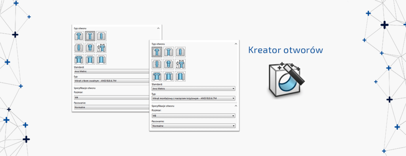Viewport: 406px width, 156px height.
Task: Select Straight Tap hole type in back M4 panel
Action: click(x=79, y=48)
